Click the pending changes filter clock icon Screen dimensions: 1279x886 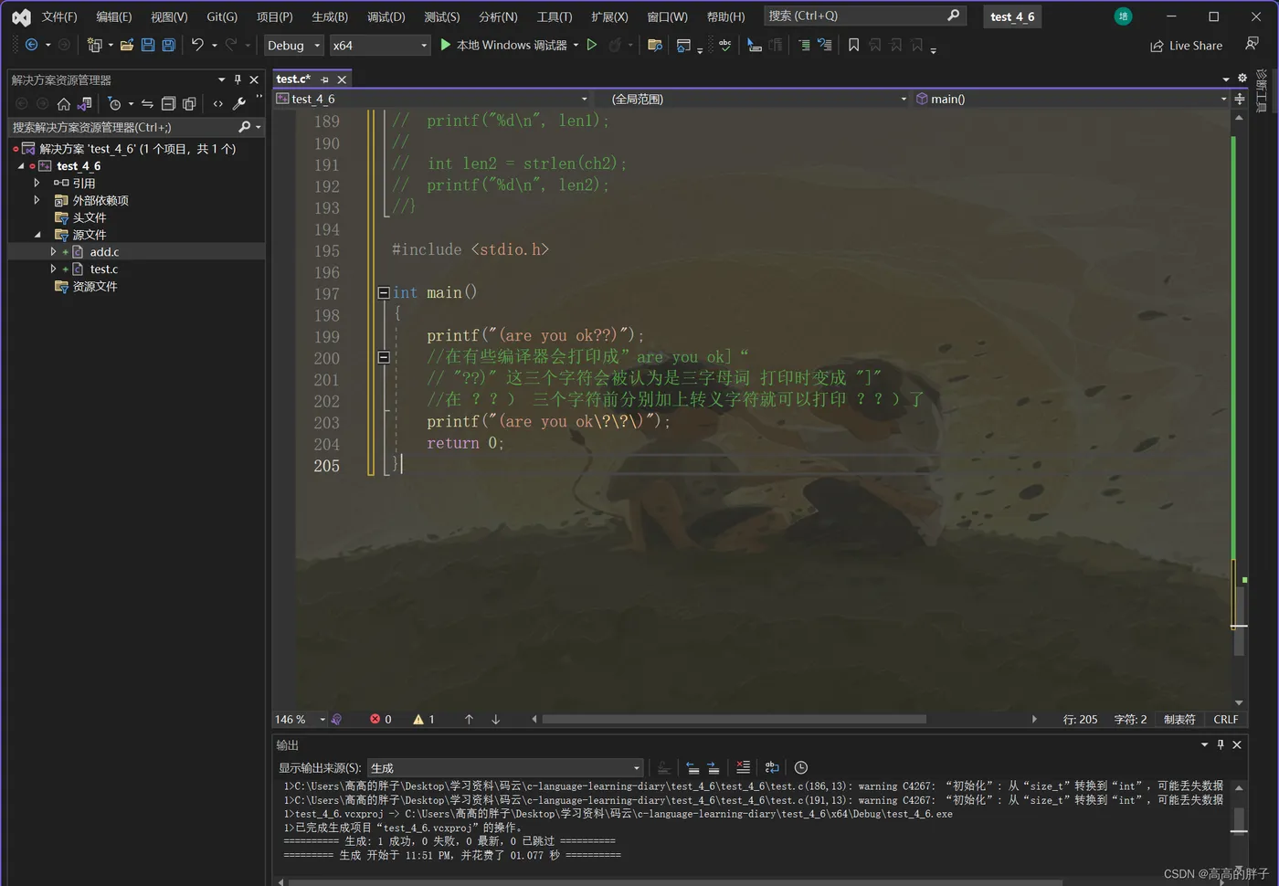pos(114,103)
